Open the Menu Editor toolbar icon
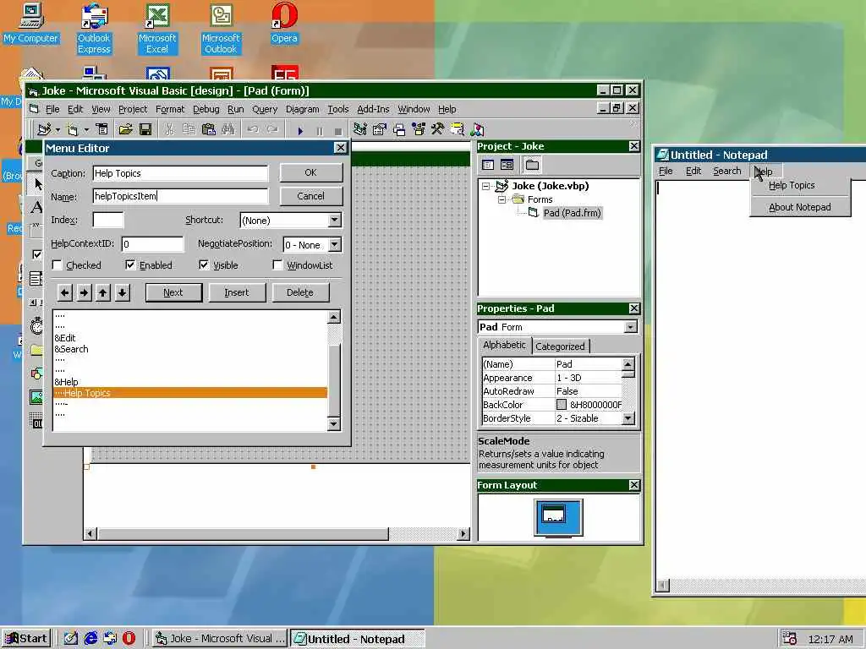The width and height of the screenshot is (866, 649). 102,129
